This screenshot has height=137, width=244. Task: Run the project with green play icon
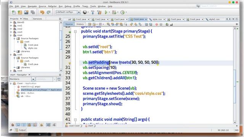pyautogui.click(x=106, y=12)
